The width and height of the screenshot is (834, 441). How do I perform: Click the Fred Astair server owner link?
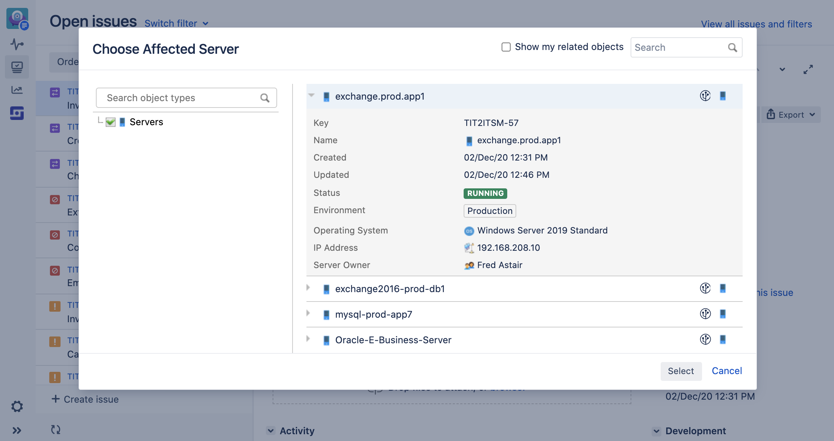[x=499, y=265]
